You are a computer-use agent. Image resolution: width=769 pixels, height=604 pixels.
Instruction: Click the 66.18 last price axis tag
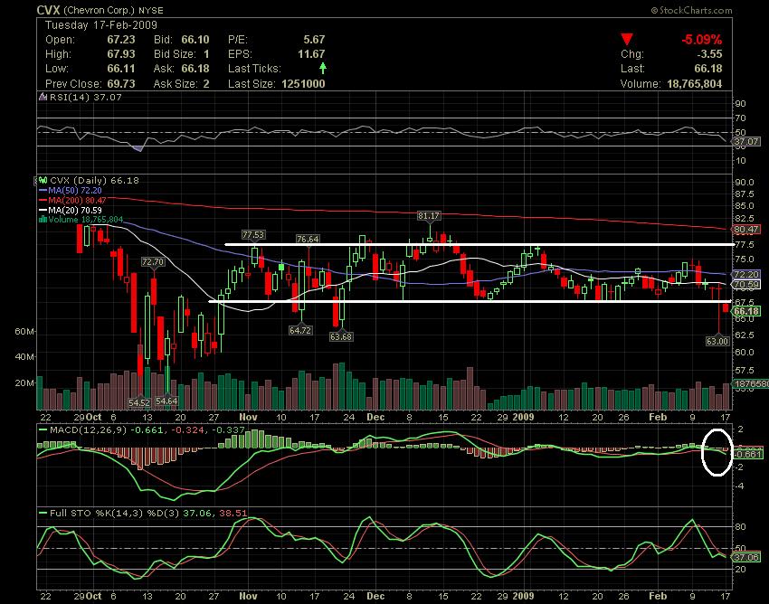coord(746,311)
